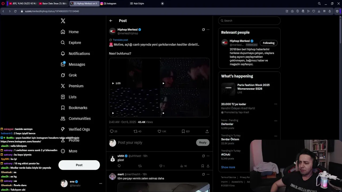342x192 pixels.
Task: Click the Translate post link
Action: [120, 40]
